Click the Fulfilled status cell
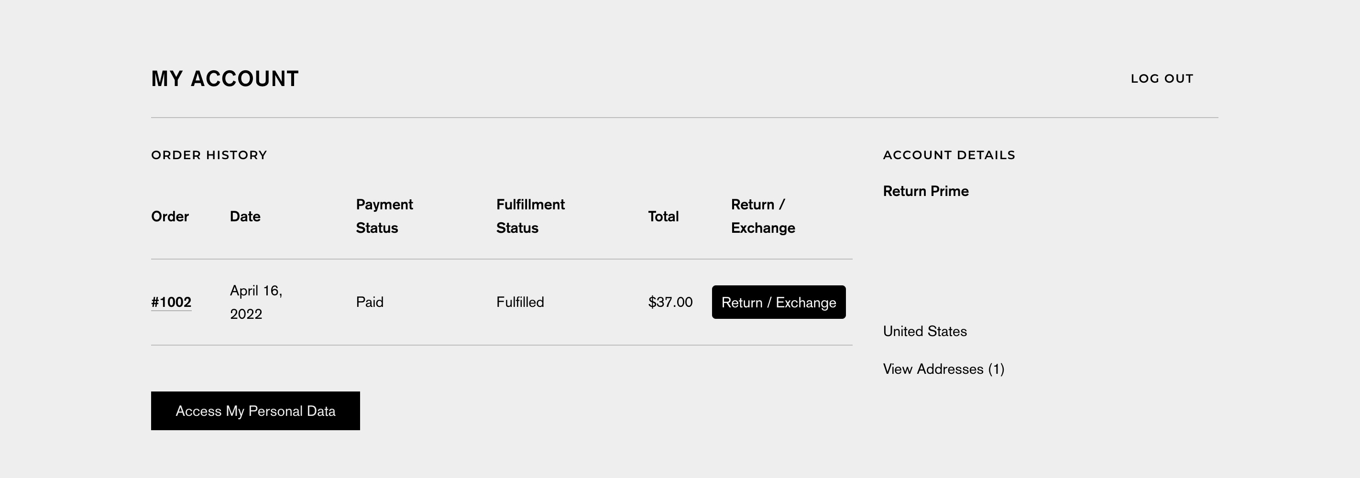This screenshot has height=478, width=1360. [520, 302]
